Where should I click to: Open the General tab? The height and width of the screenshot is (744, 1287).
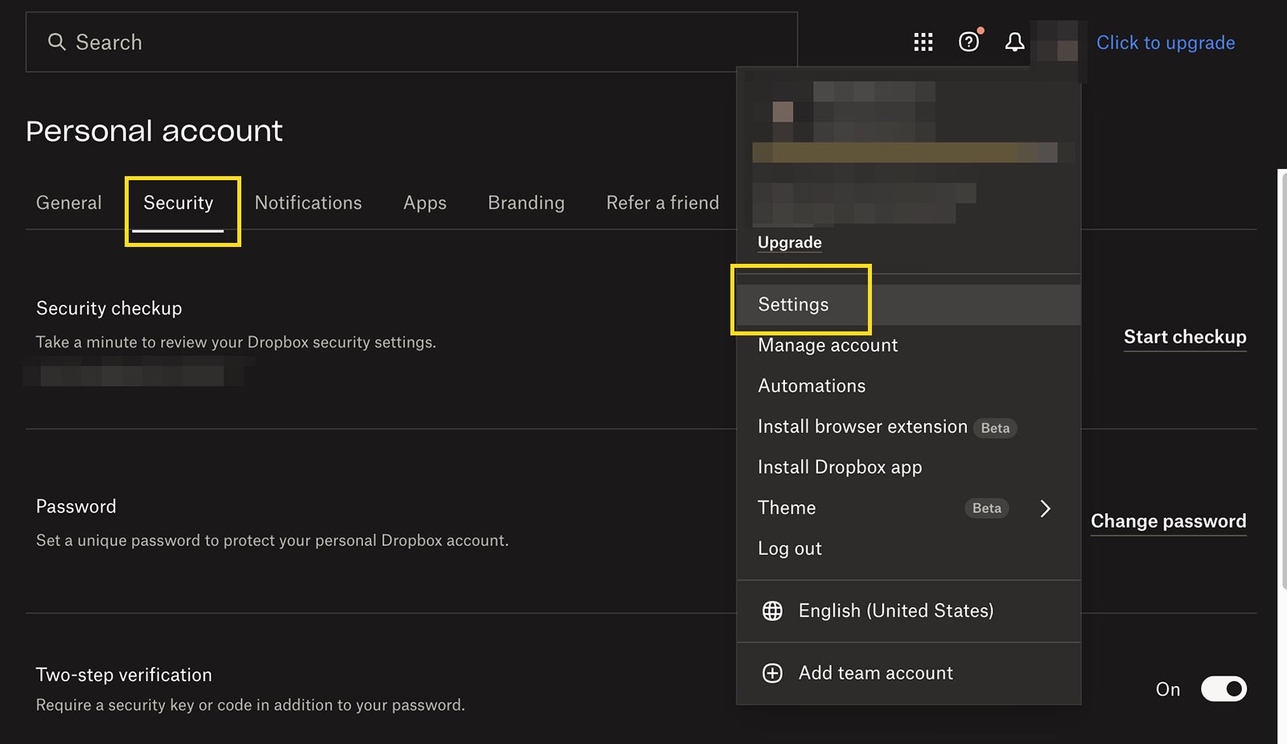point(69,203)
